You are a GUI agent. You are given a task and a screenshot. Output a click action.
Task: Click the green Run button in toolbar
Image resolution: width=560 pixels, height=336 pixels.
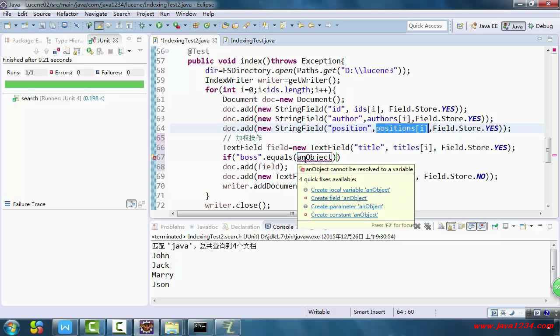point(159,25)
